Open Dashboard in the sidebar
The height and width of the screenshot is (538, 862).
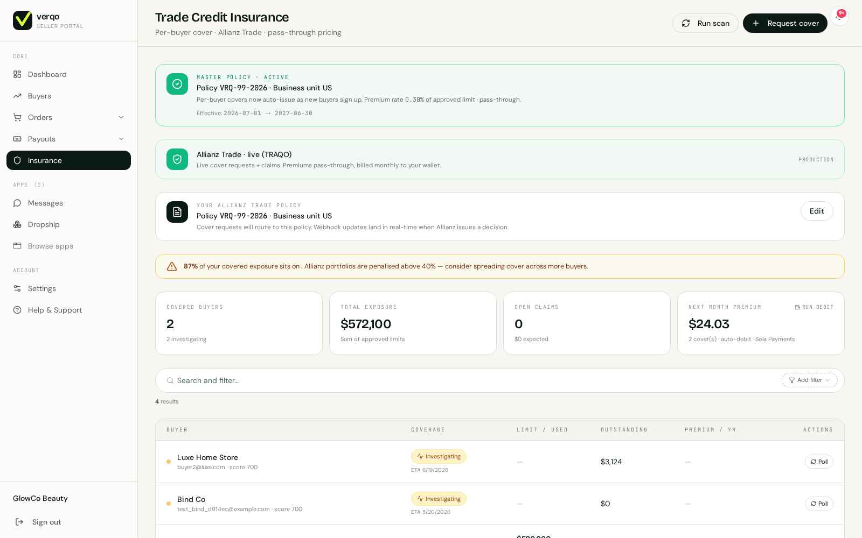click(68, 74)
